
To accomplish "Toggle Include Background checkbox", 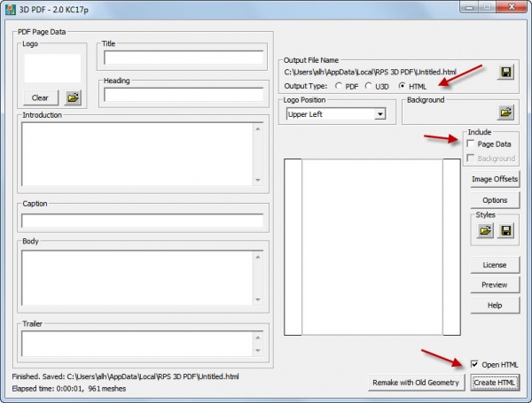I will (x=471, y=158).
